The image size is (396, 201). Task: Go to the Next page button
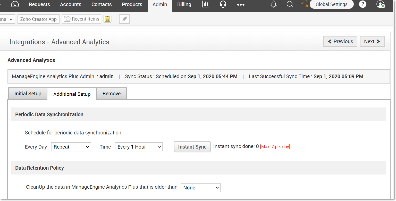click(x=372, y=42)
